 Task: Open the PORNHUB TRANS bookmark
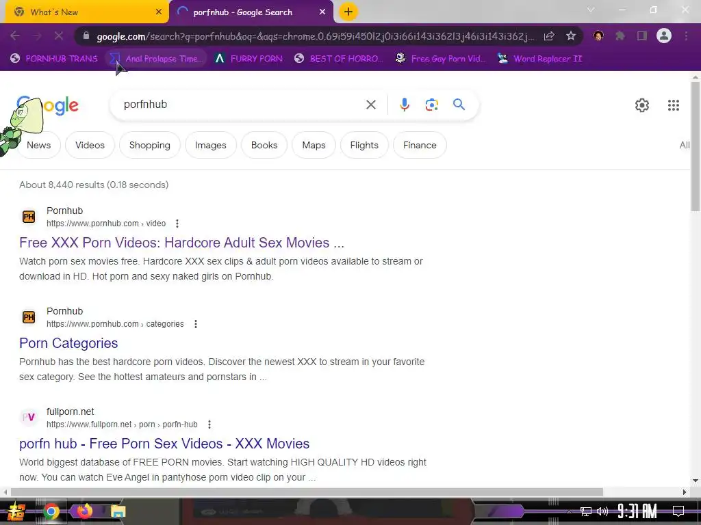(53, 59)
